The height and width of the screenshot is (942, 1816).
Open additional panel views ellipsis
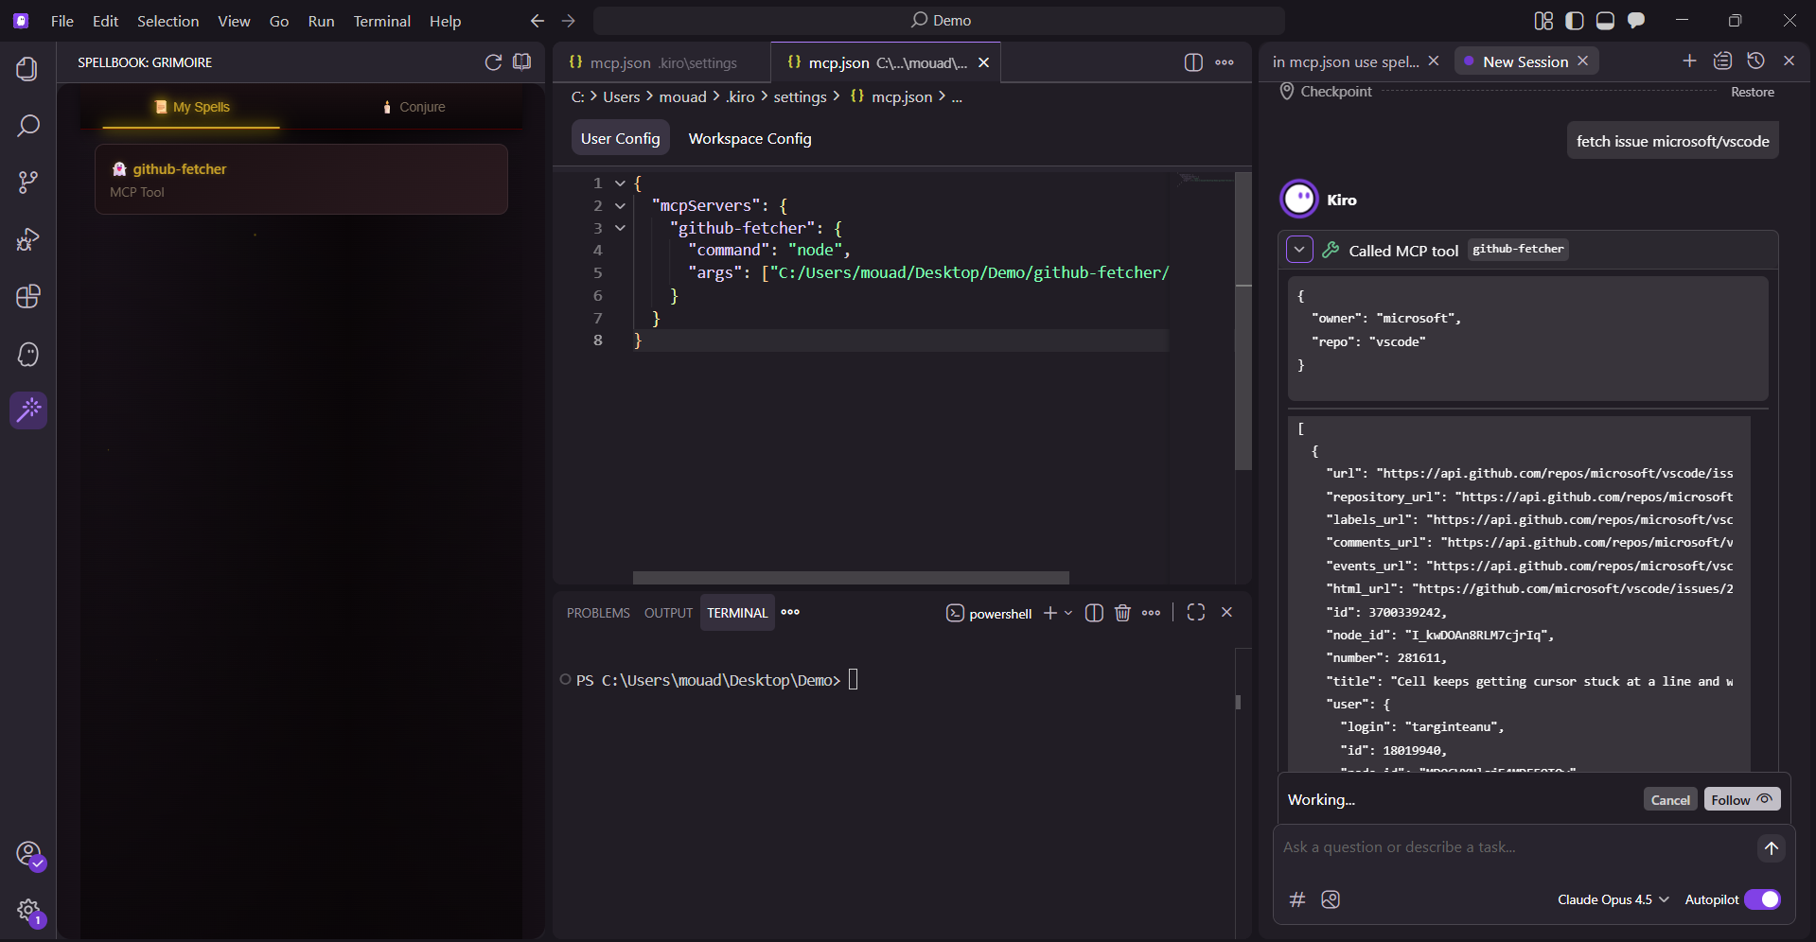click(x=790, y=613)
